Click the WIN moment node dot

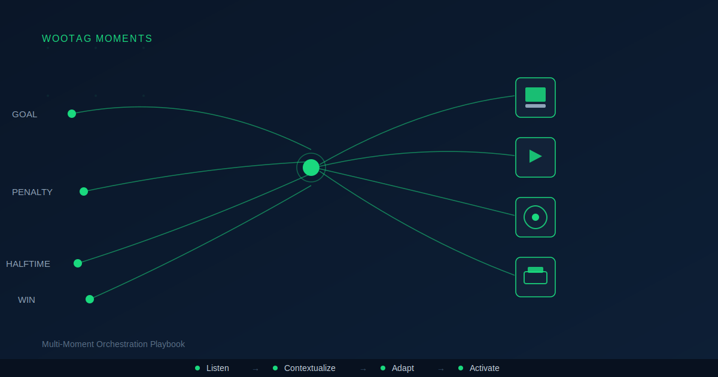[90, 299]
